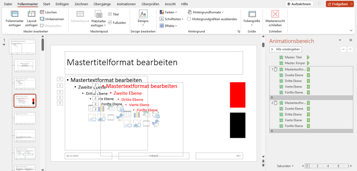
Task: Select the red rectangle on the slide
Action: [x=237, y=95]
